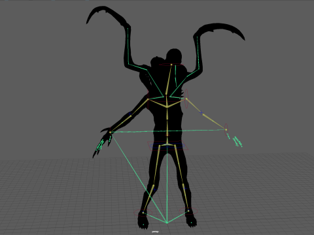Select wrist joint of the clawed hand
The height and width of the screenshot is (235, 314).
[110, 132]
